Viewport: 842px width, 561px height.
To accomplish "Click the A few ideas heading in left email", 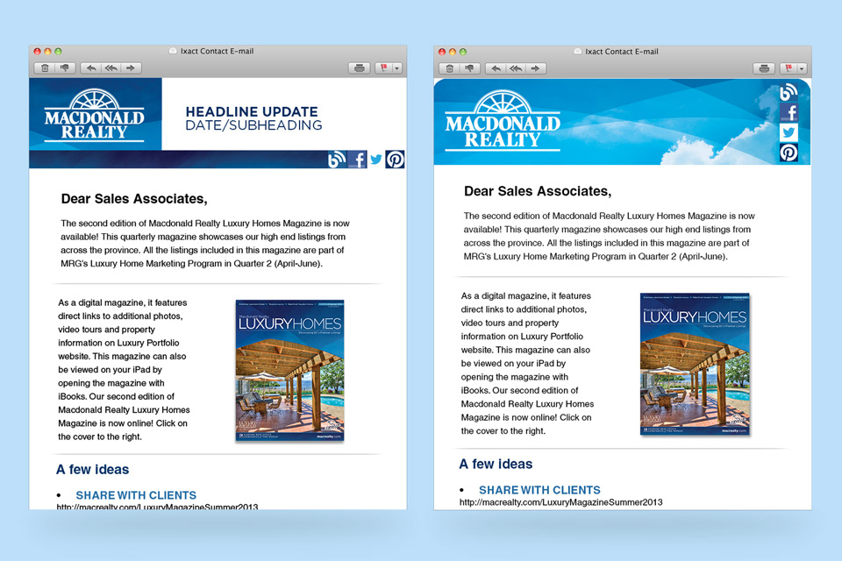I will [92, 469].
